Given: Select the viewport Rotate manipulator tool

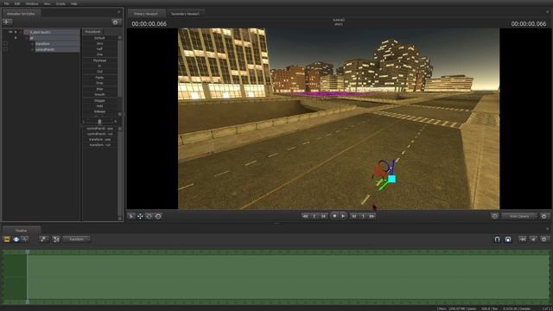Looking at the screenshot, I should coord(149,216).
